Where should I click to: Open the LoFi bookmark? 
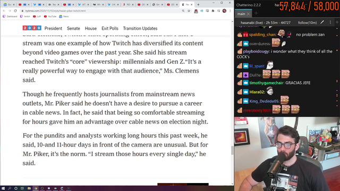tap(37, 16)
